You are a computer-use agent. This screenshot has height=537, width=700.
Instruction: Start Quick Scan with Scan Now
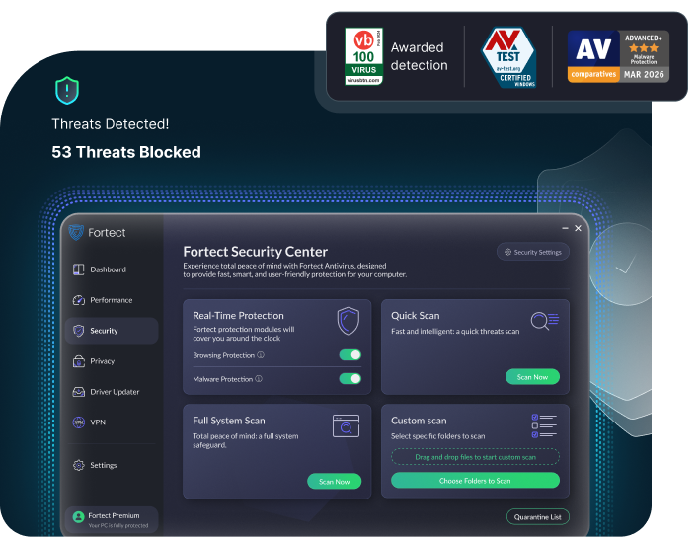[x=532, y=377]
